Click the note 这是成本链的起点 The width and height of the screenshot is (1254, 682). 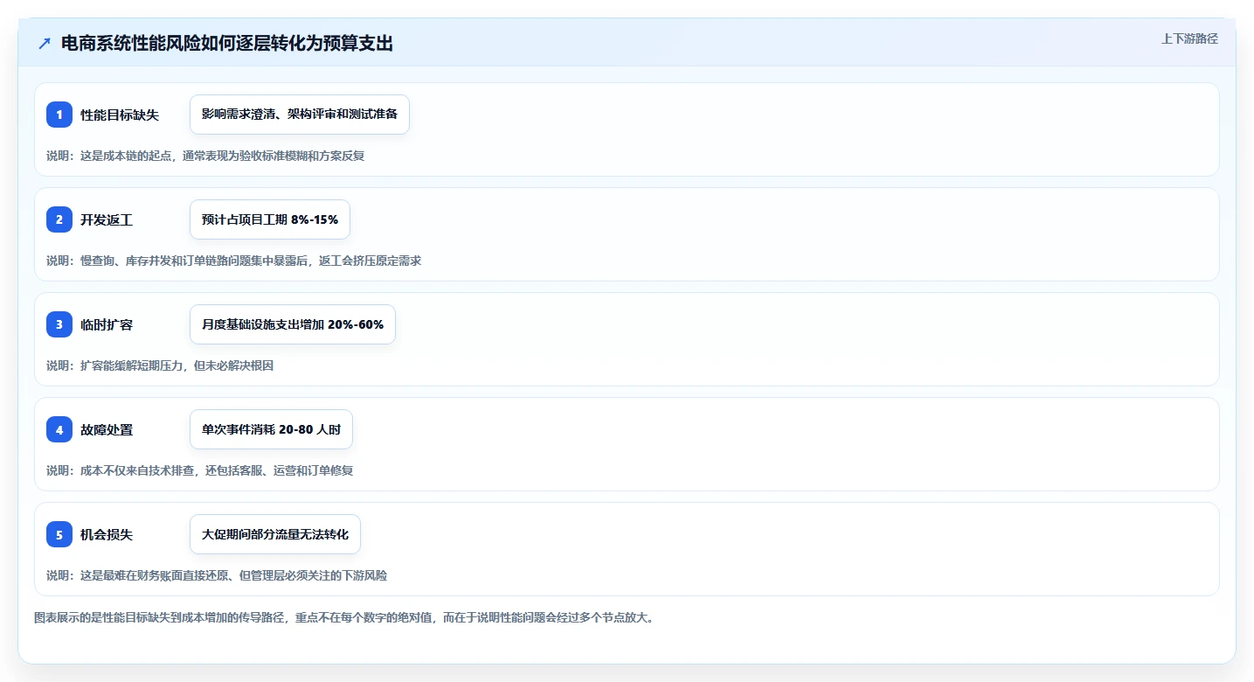(205, 156)
